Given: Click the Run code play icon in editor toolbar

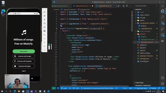Looking at the screenshot, I should click(119, 6).
